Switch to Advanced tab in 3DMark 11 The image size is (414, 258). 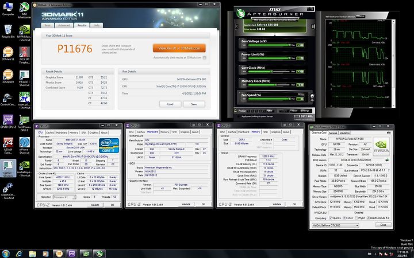(64, 25)
